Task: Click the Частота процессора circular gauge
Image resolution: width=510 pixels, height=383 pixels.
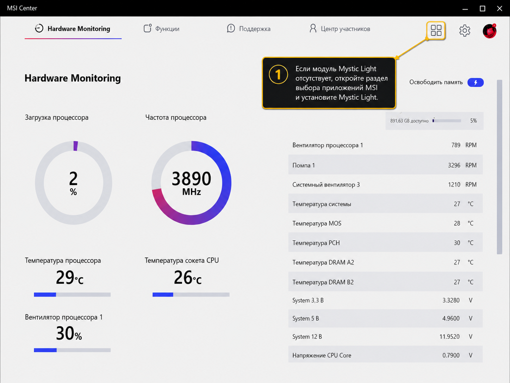Action: (192, 183)
